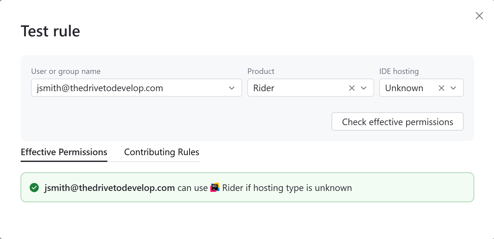This screenshot has height=239, width=494.
Task: Click the 'IDE hosting' label
Action: point(399,71)
